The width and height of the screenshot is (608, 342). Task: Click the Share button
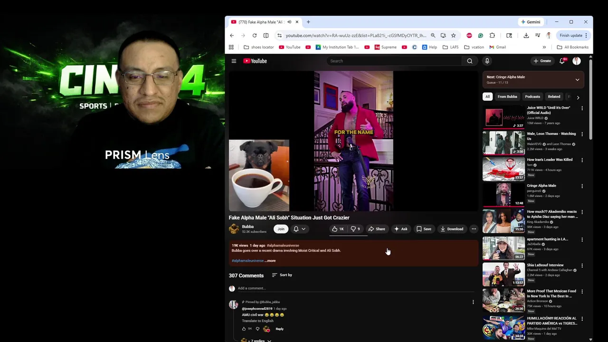377,229
